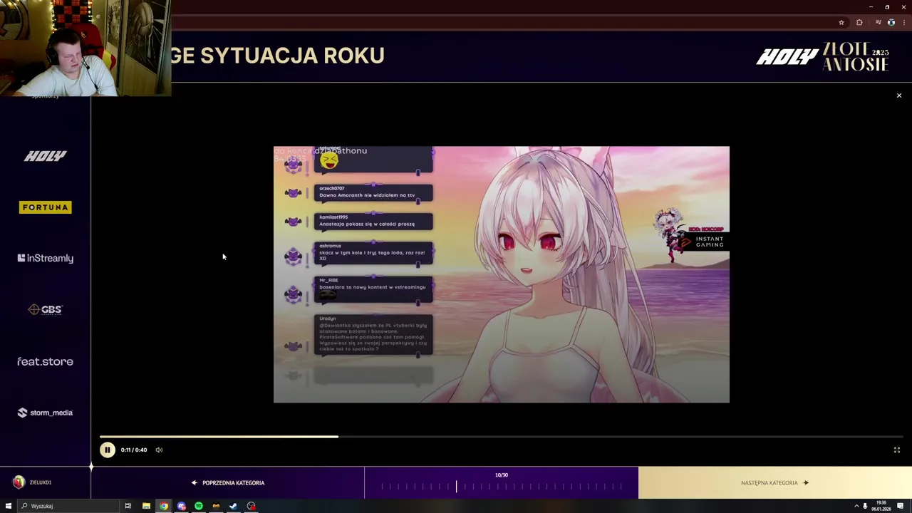Click the ZIELUXD1 user avatar
Viewport: 912px width, 513px height.
19,482
